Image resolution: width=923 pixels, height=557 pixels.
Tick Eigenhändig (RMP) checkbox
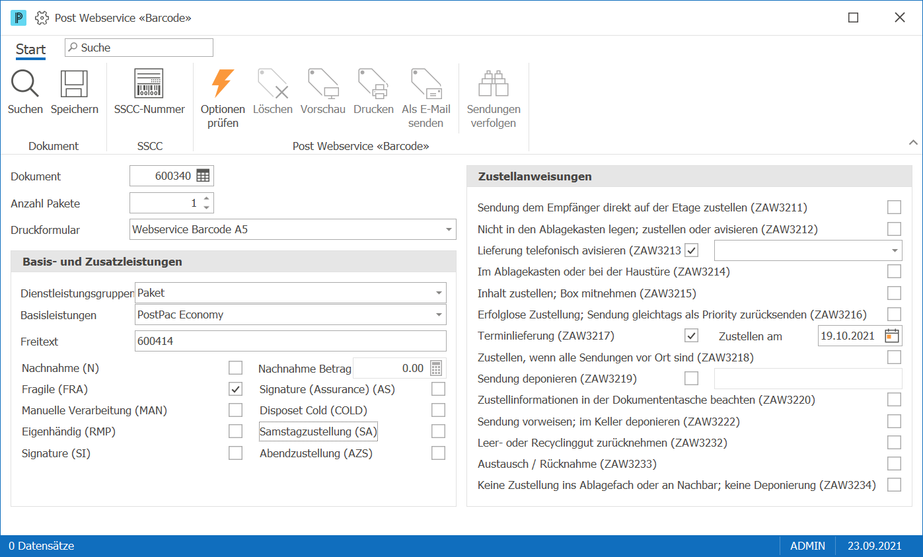click(235, 431)
